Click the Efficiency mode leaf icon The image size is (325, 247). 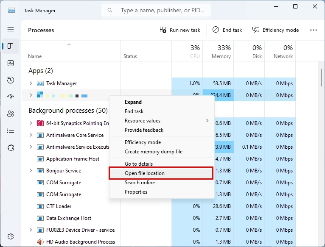point(256,30)
